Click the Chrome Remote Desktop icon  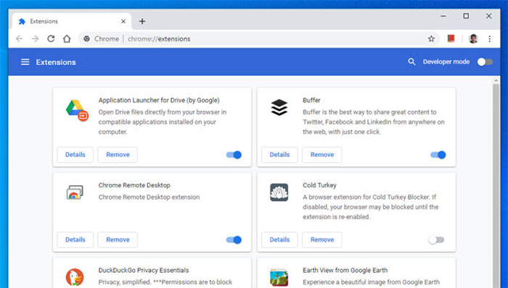point(75,192)
